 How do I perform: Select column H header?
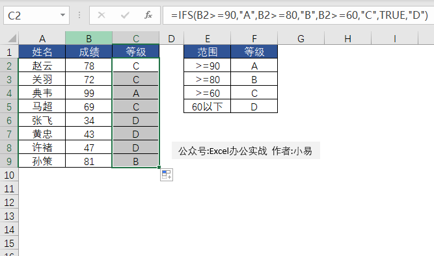(347, 38)
